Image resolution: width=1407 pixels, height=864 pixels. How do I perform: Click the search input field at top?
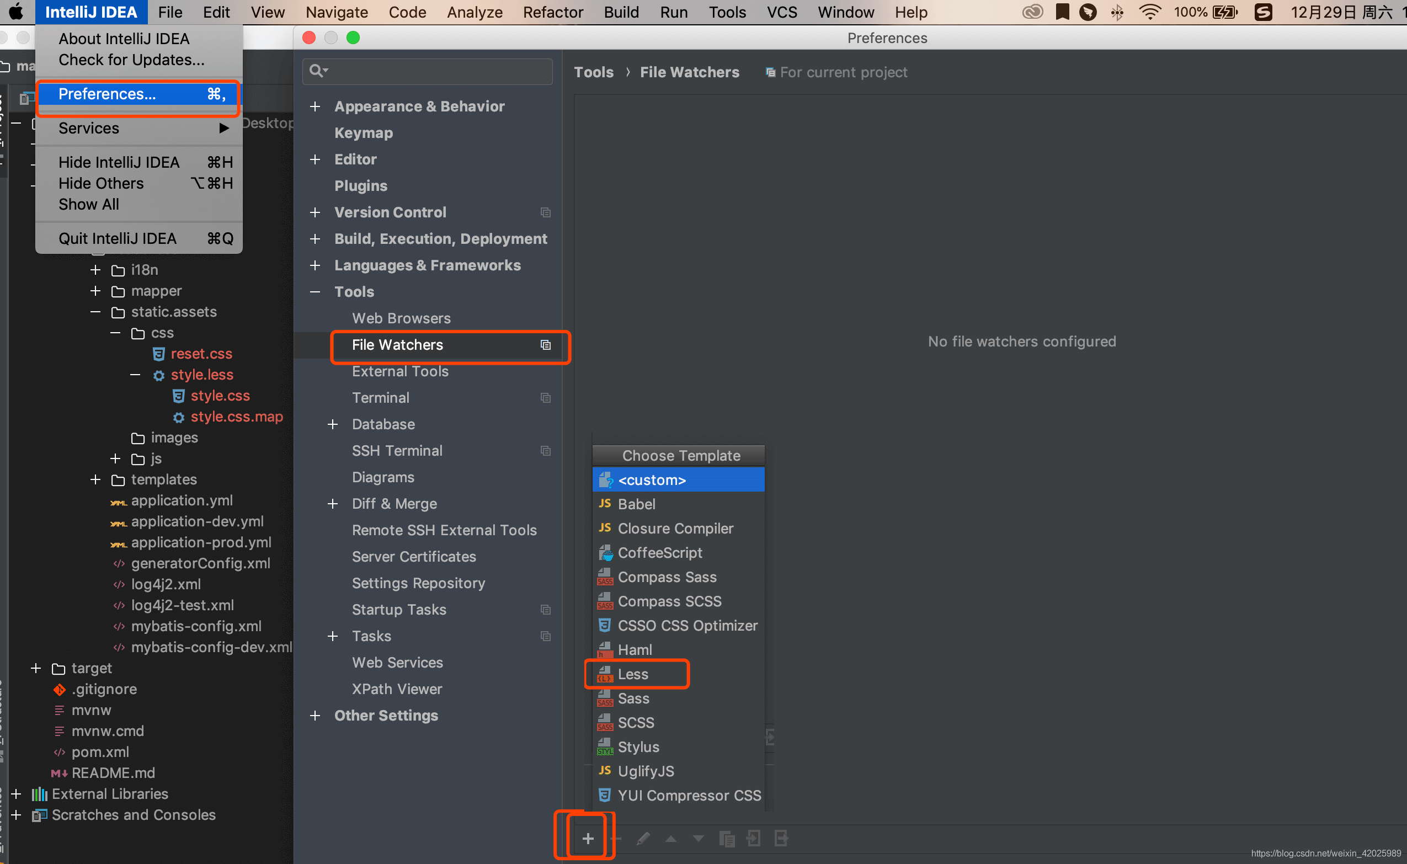(430, 70)
